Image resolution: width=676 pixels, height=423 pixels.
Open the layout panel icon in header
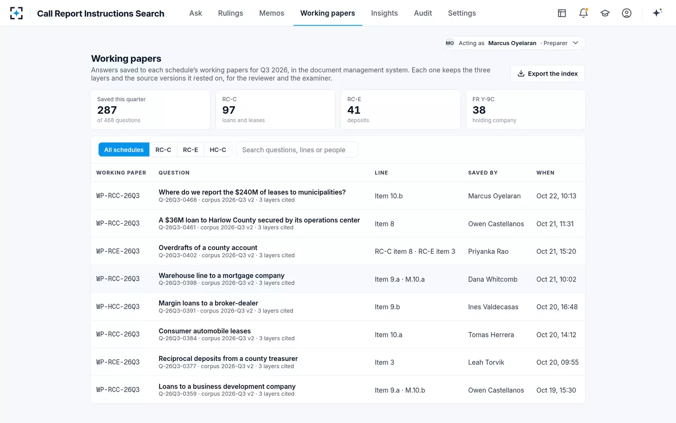(x=562, y=13)
